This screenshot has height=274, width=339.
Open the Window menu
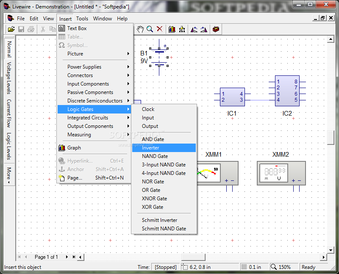[x=103, y=19]
